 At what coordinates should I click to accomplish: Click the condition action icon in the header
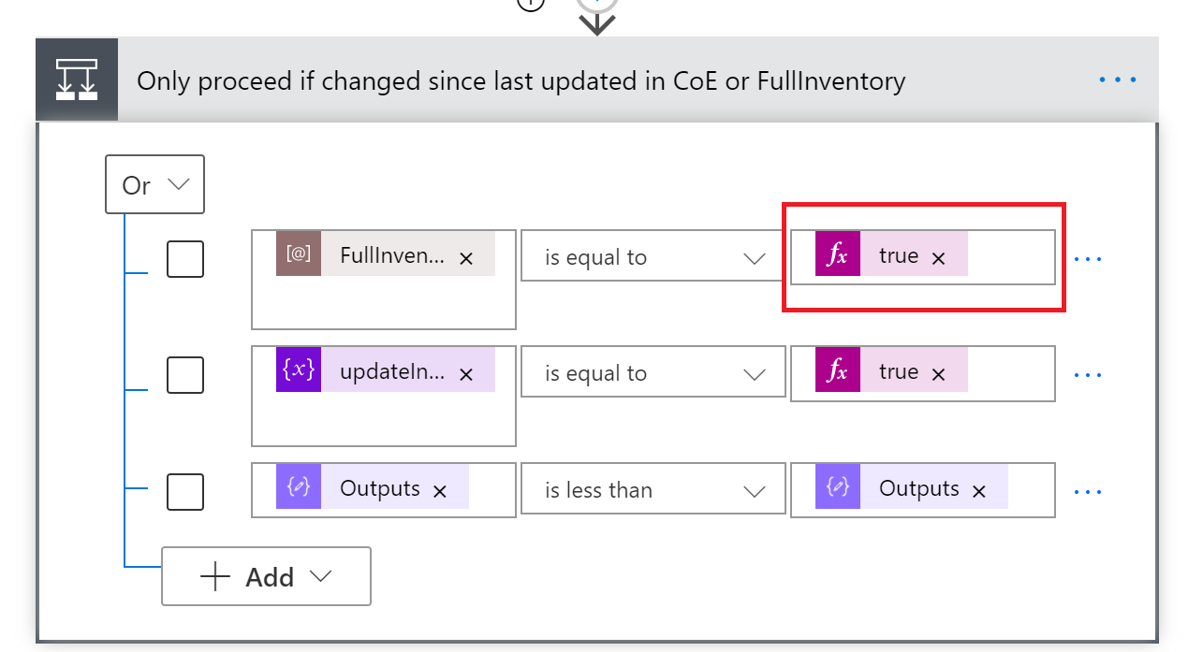[x=76, y=79]
